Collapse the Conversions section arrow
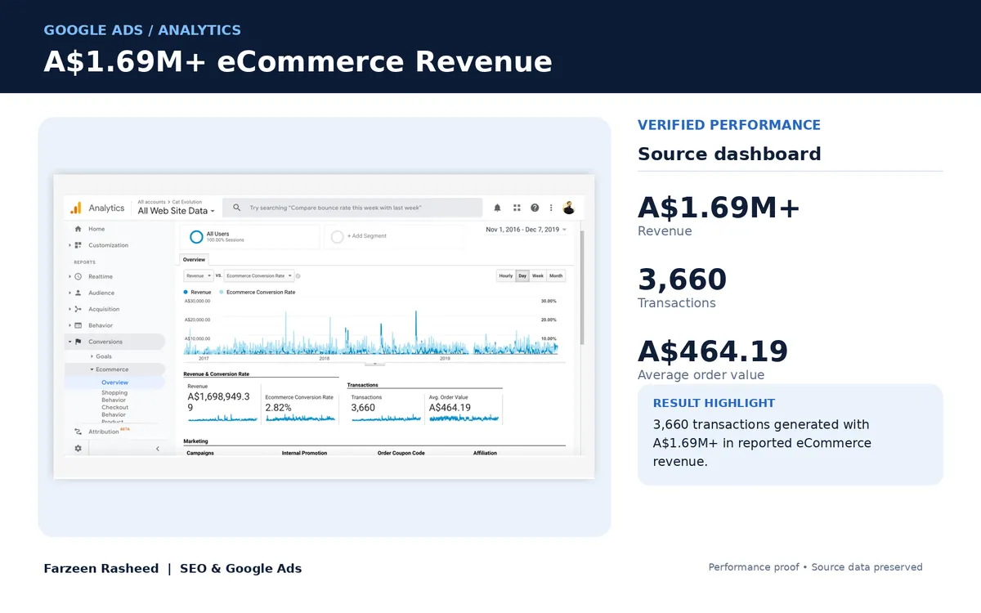 (x=69, y=342)
